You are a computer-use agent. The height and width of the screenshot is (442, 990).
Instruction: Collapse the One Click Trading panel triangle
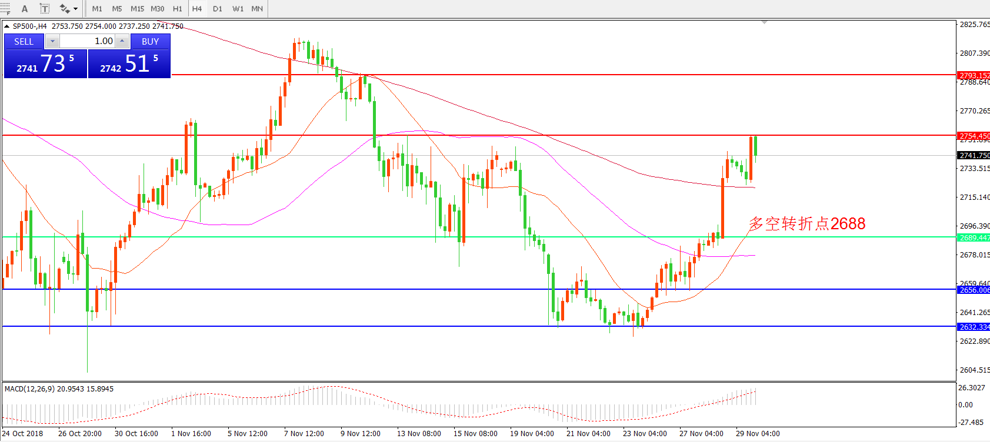(6, 26)
